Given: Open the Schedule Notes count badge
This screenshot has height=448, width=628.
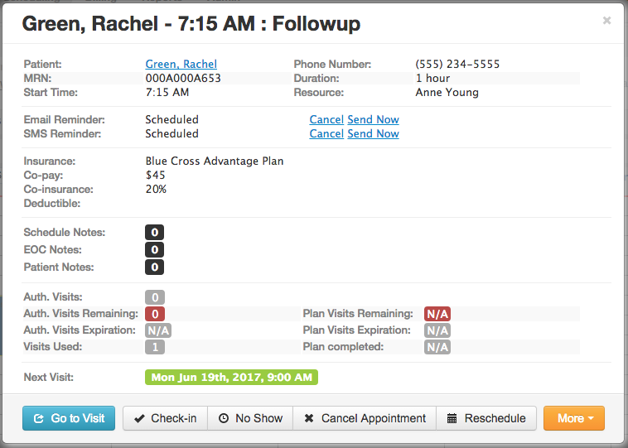Looking at the screenshot, I should pos(155,232).
